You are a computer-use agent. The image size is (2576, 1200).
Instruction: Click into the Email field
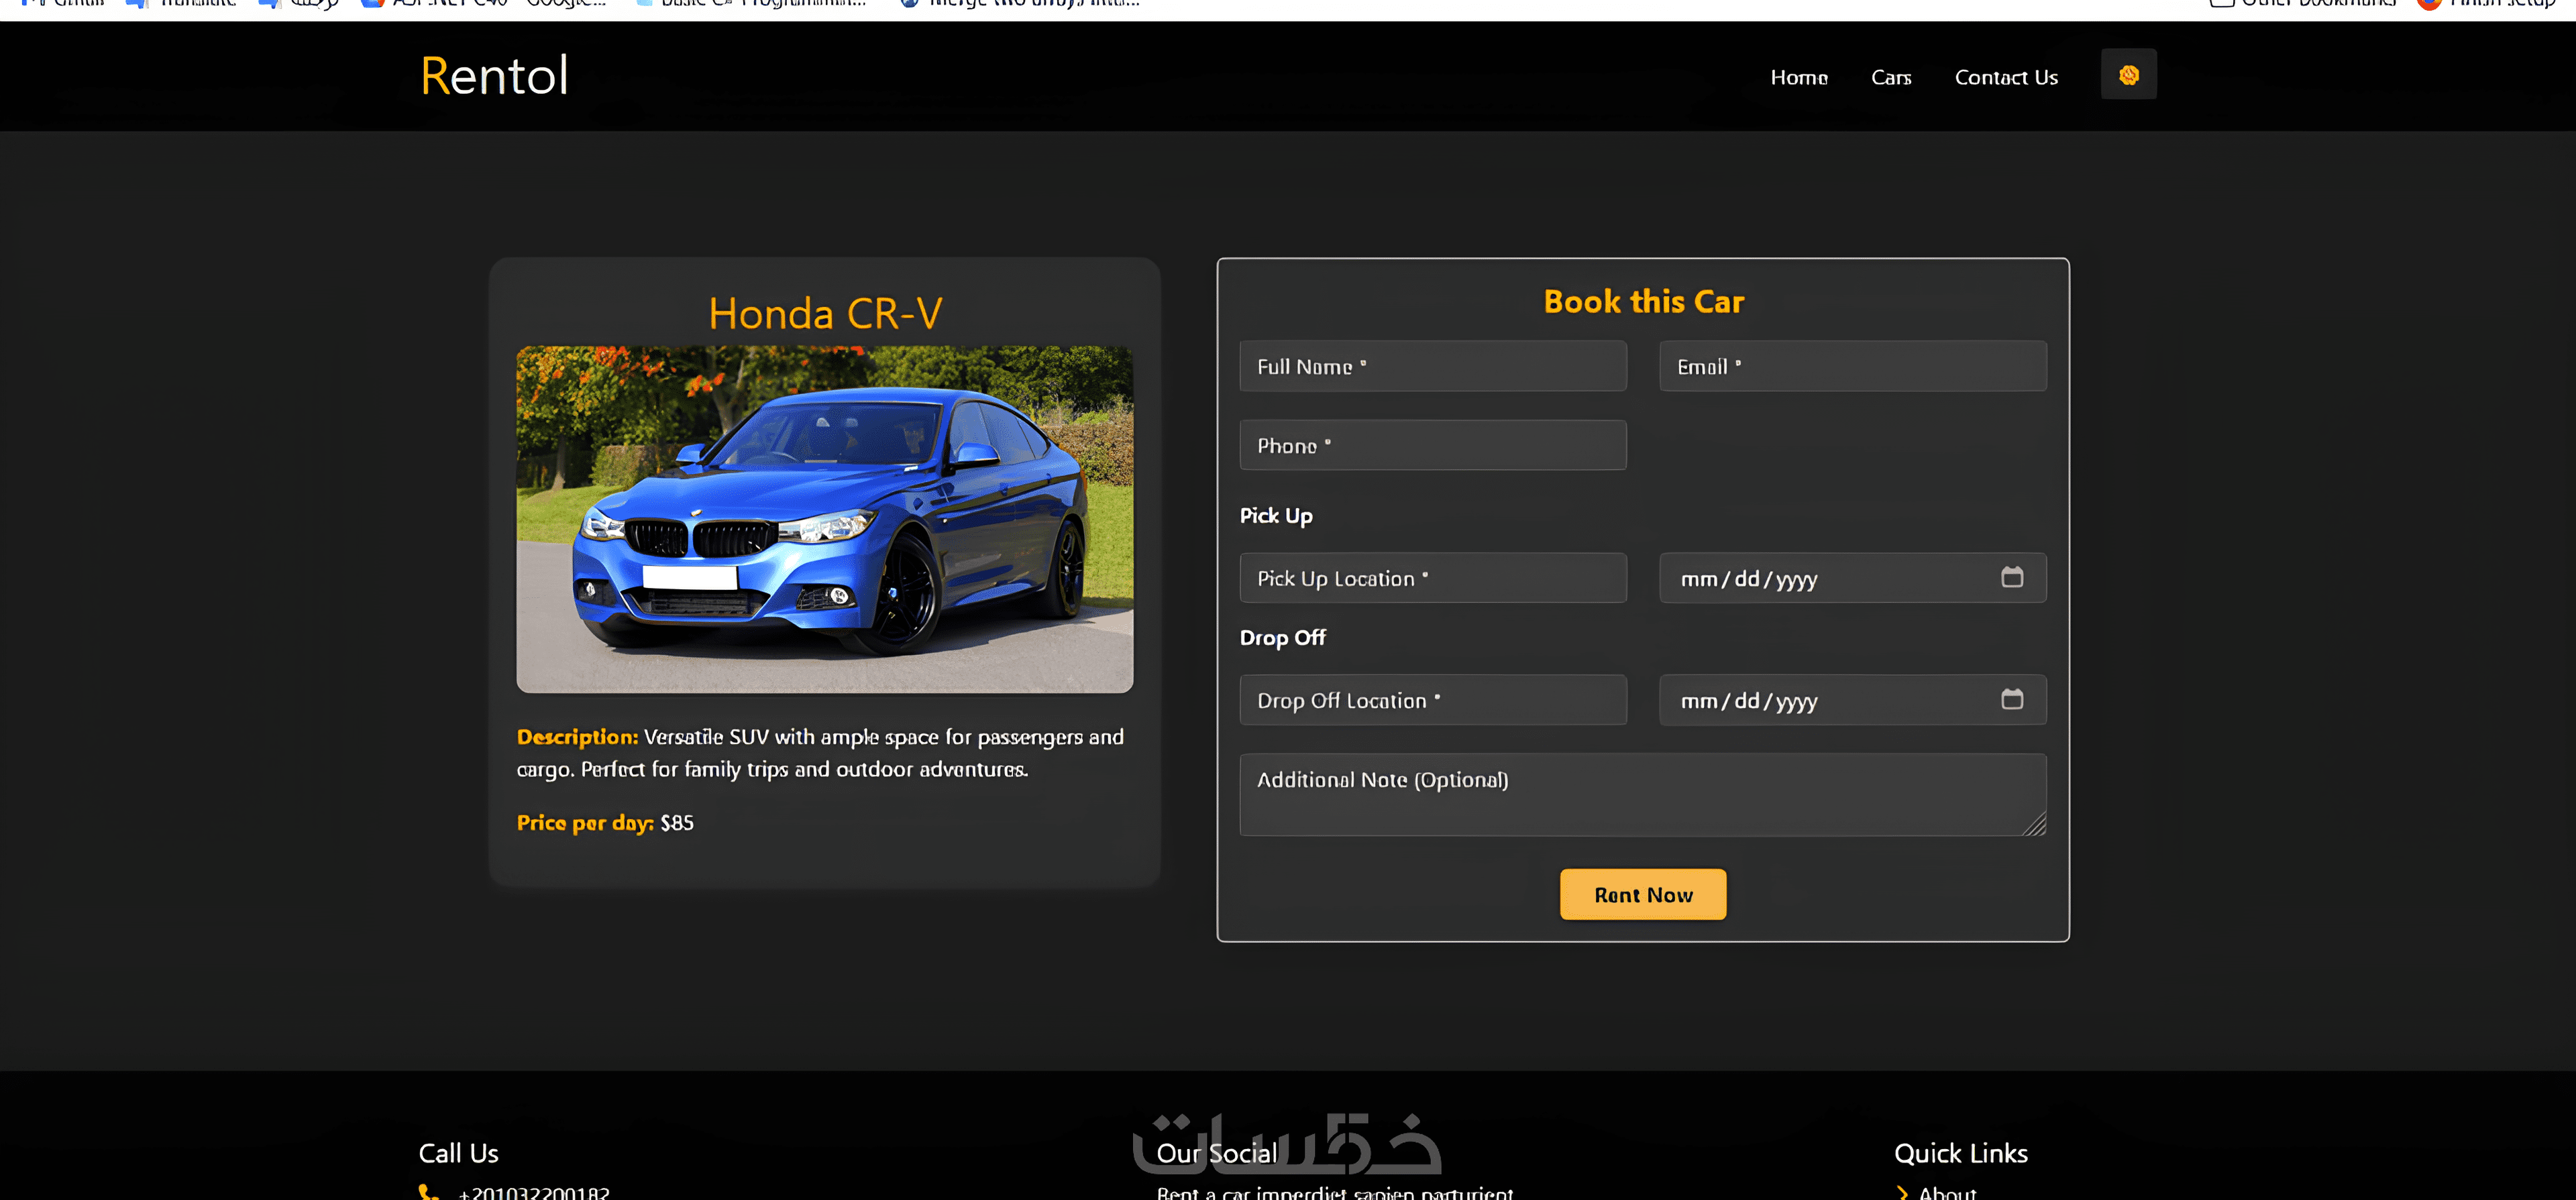pos(1852,367)
